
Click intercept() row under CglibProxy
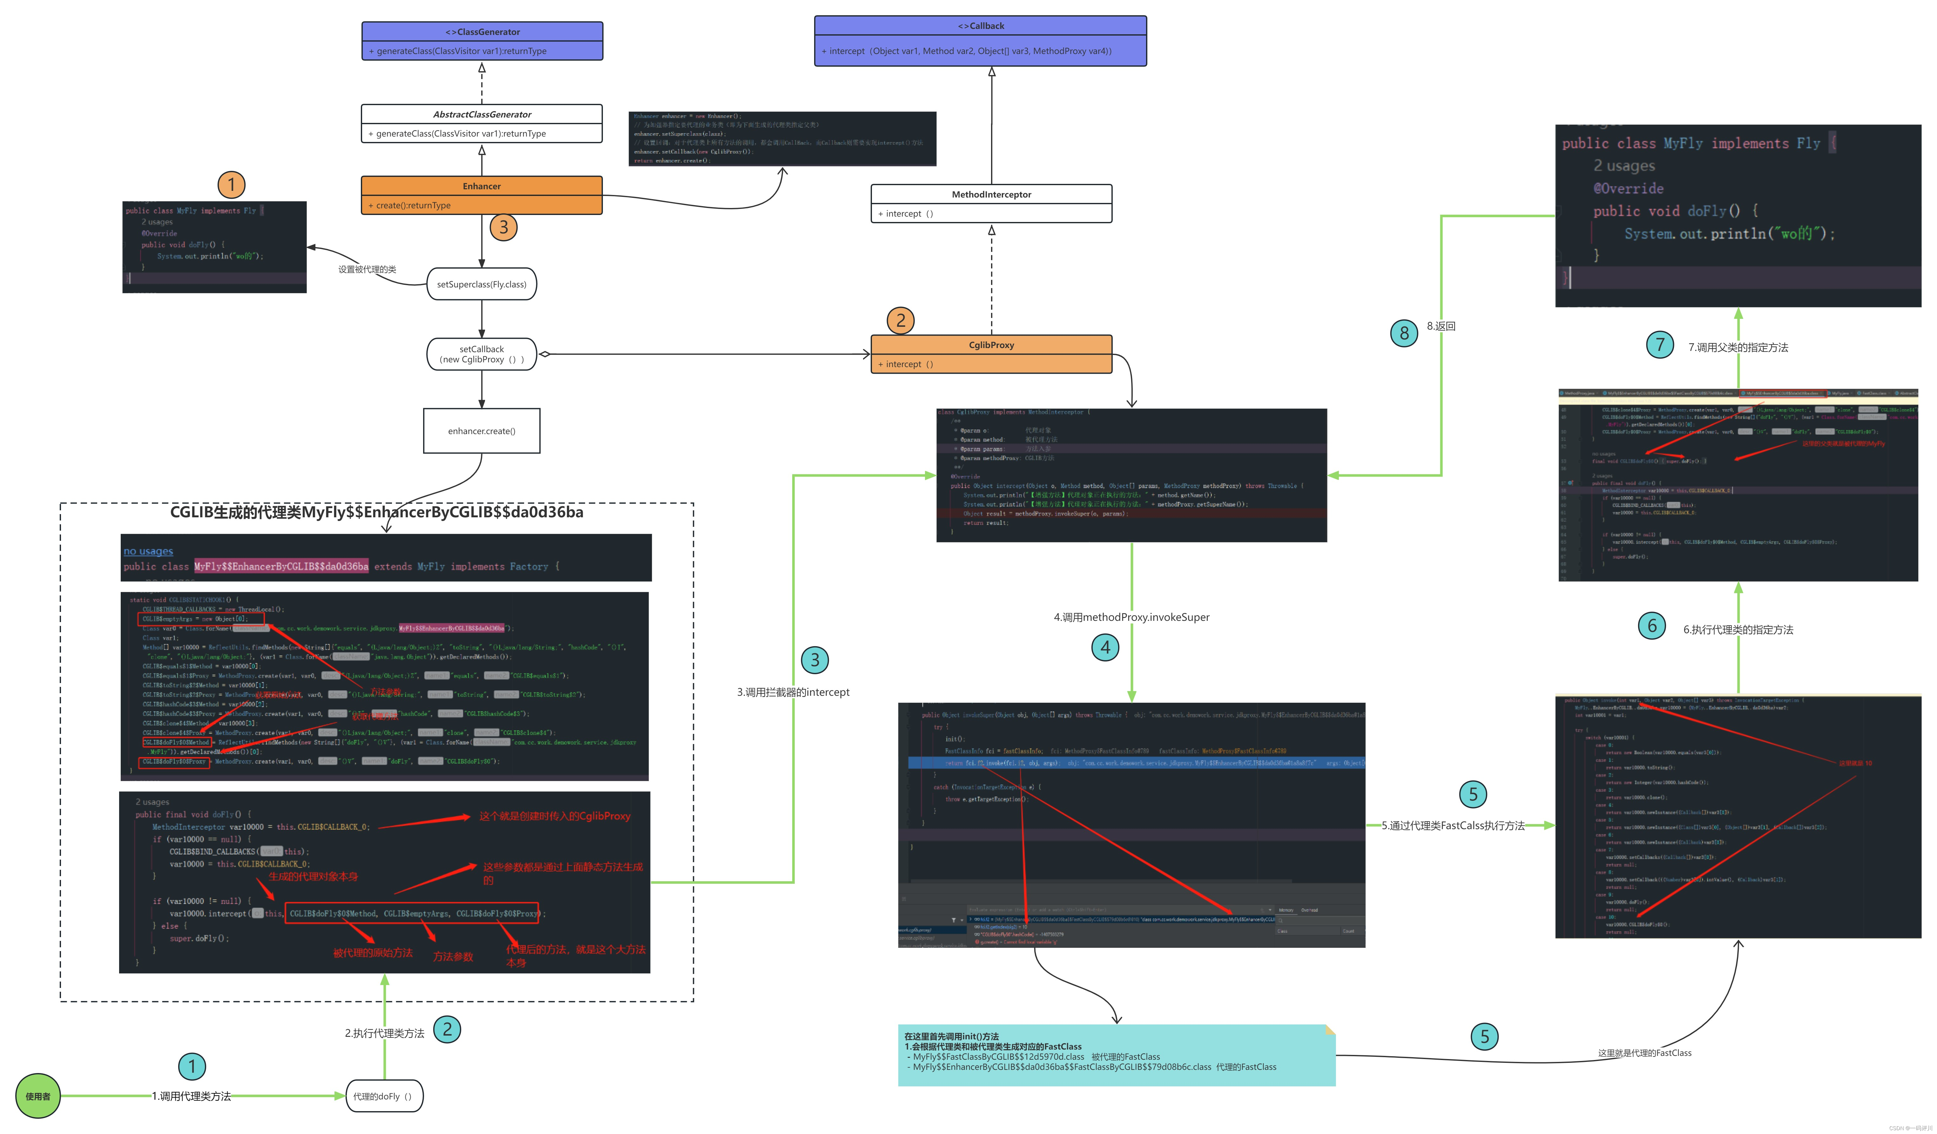pos(992,364)
